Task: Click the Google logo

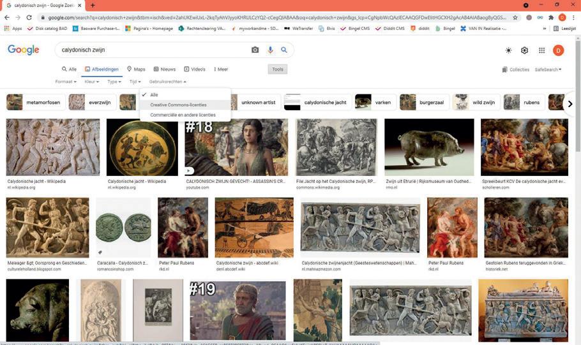Action: point(24,50)
